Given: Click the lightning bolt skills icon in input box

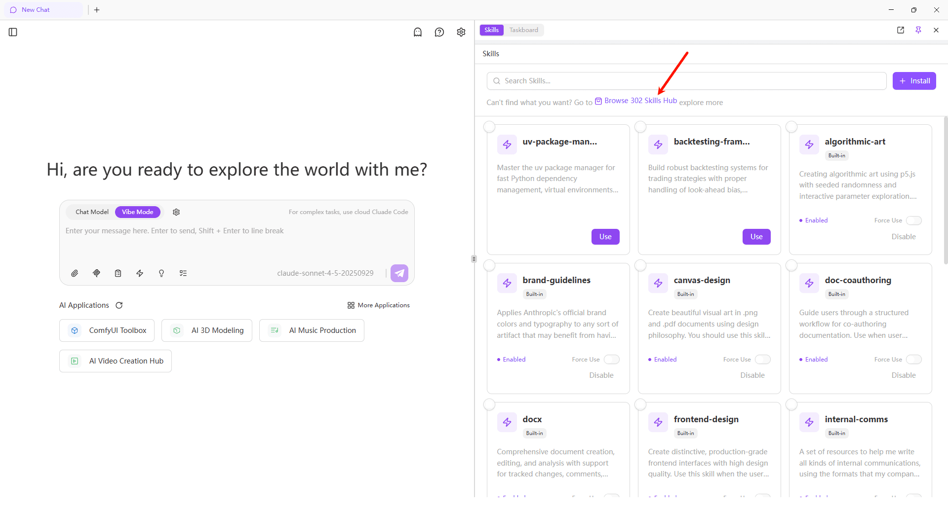Looking at the screenshot, I should [x=140, y=273].
